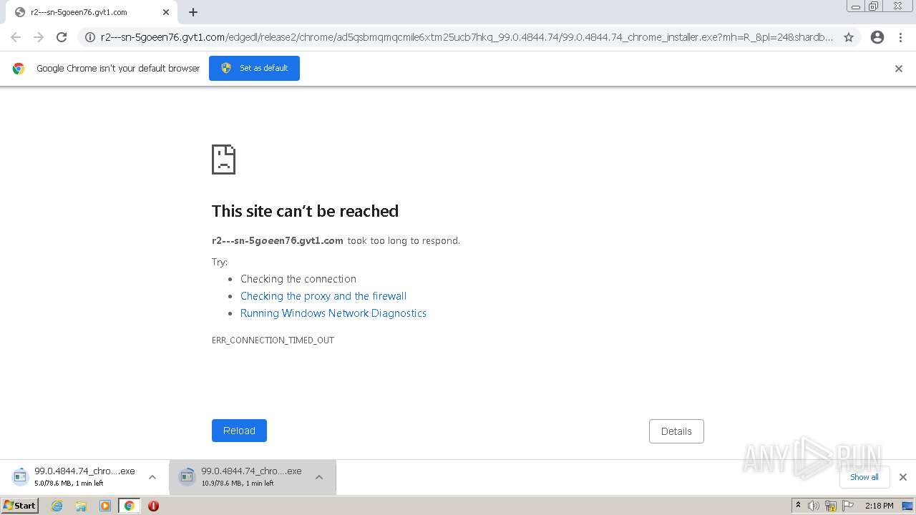Viewport: 916px width, 515px height.
Task: Click the first download file icon
Action: pos(20,476)
